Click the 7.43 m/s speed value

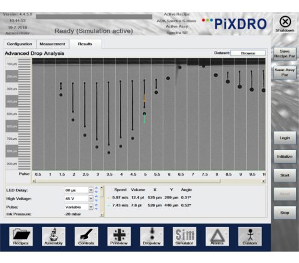point(120,205)
